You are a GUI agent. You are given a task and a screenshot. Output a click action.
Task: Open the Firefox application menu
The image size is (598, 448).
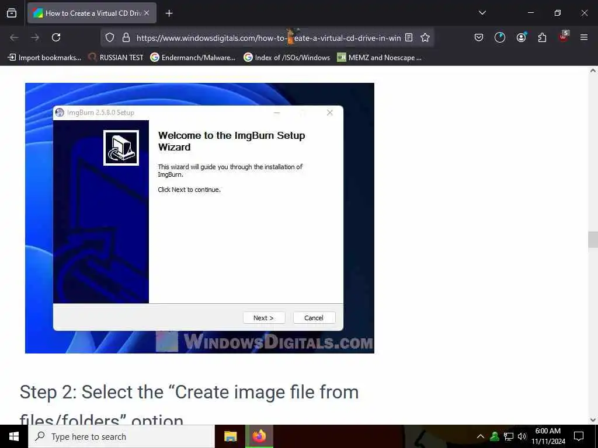[x=584, y=37]
